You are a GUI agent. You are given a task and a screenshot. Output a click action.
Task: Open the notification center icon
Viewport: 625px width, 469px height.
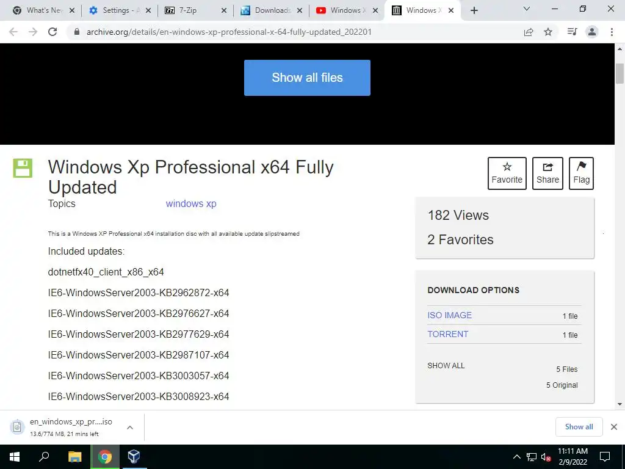coord(605,457)
